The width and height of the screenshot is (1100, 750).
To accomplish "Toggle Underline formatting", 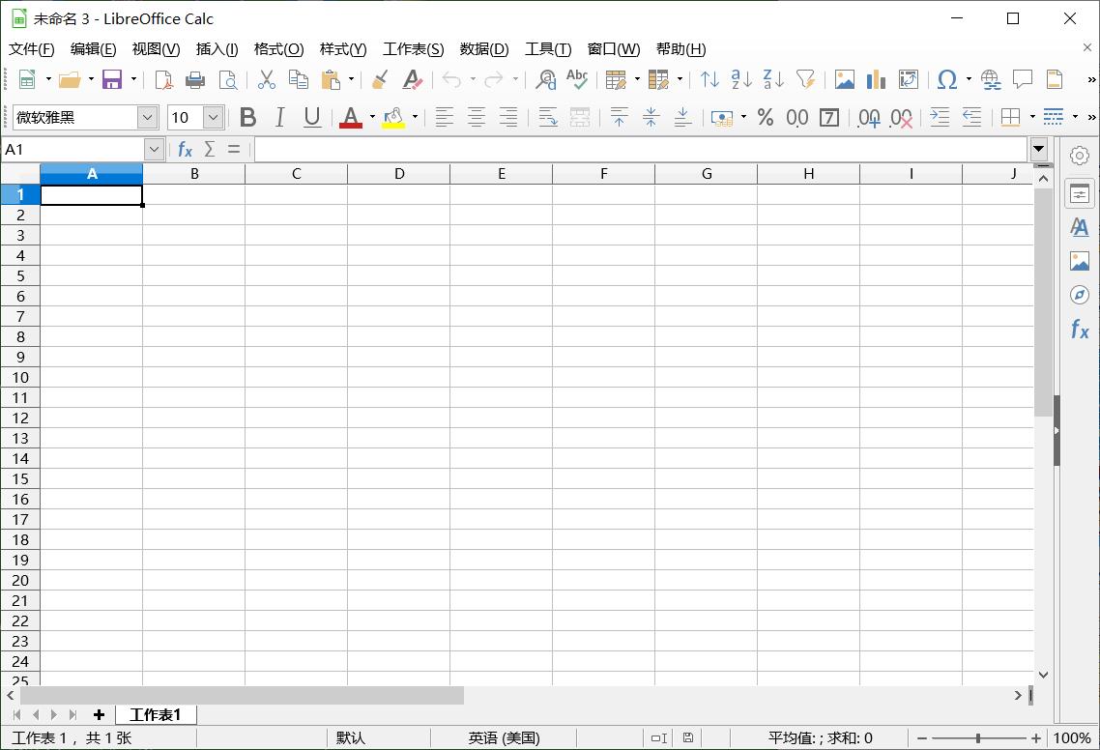I will [x=312, y=117].
